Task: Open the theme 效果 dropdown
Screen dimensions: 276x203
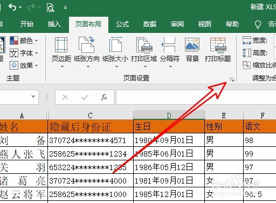Action: click(x=24, y=65)
